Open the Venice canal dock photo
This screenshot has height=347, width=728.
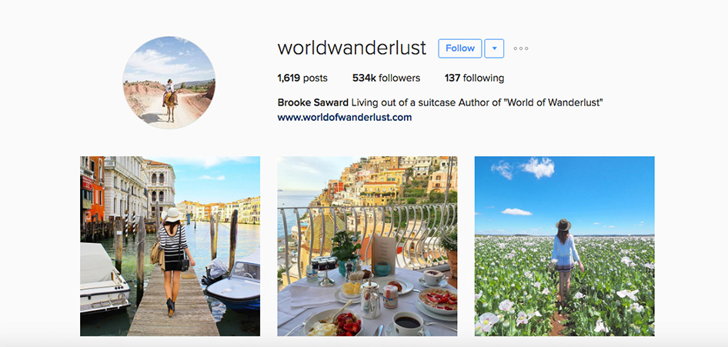170,246
